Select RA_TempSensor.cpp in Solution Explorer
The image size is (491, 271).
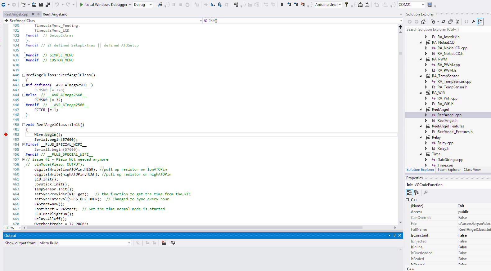tap(454, 82)
